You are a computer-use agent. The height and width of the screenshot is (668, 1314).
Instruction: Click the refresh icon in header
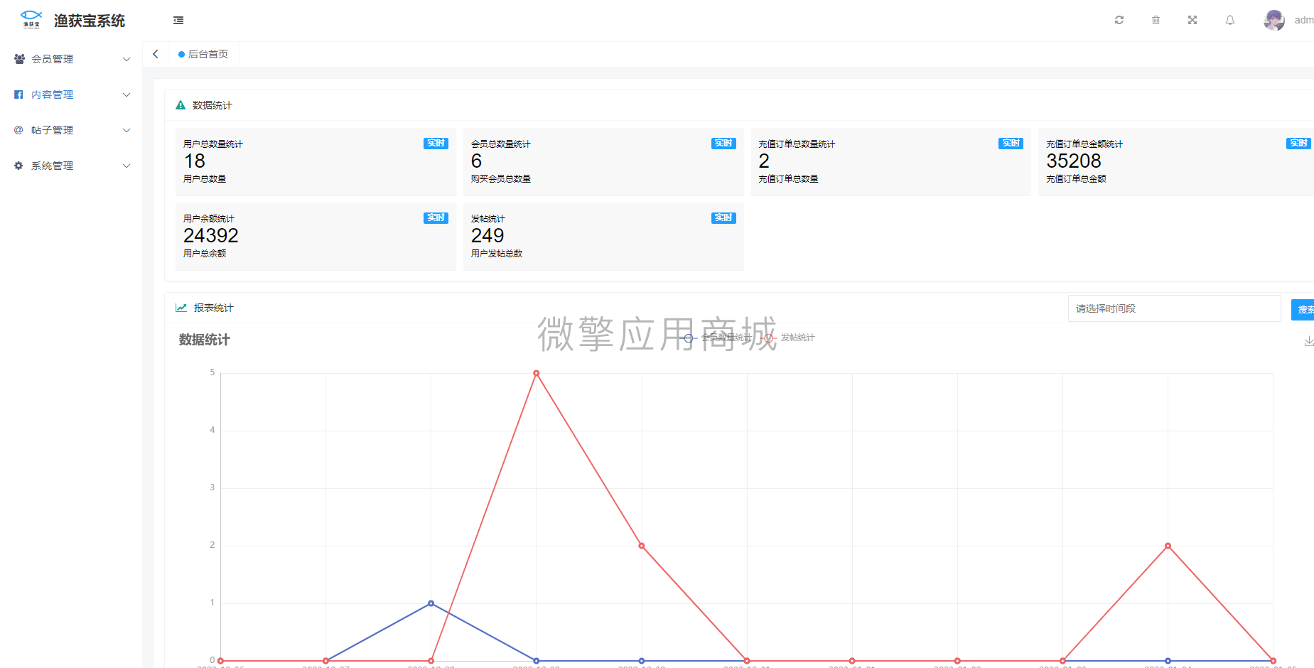[x=1119, y=20]
